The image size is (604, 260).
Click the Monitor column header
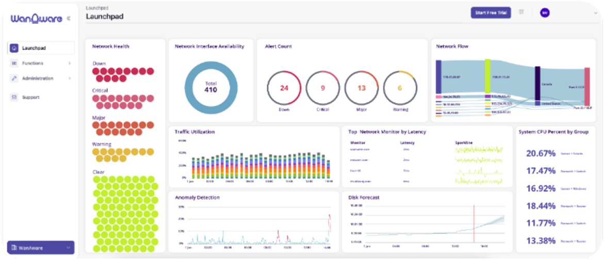[x=357, y=142]
